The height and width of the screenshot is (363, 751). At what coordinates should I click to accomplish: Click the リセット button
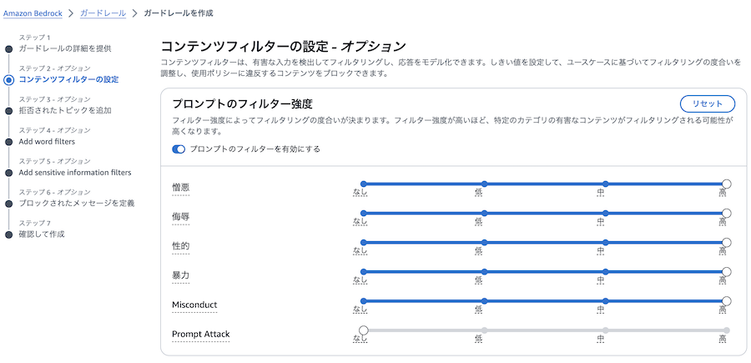pyautogui.click(x=708, y=103)
